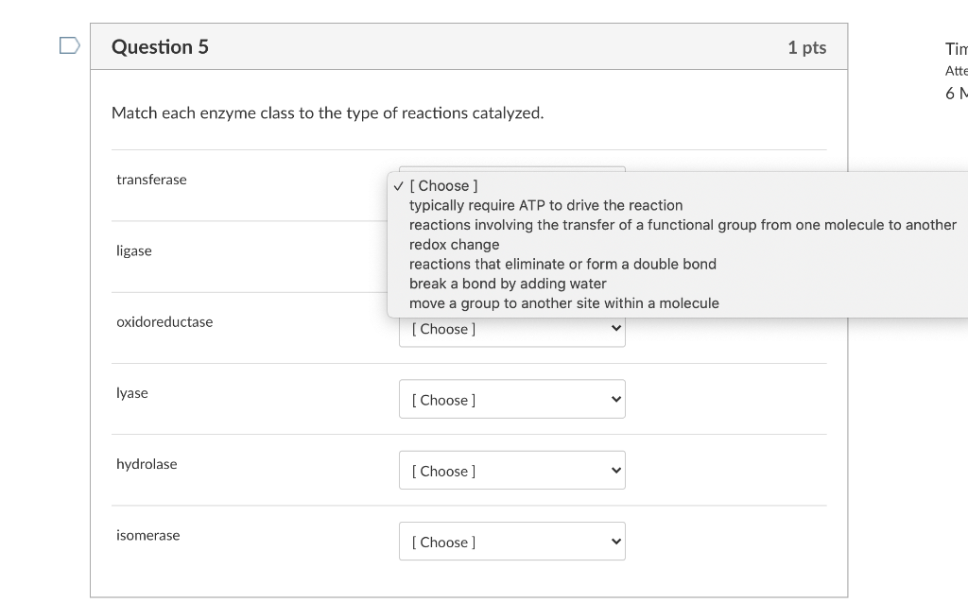Click the "1 pts" label
This screenshot has height=603, width=968.
coord(806,47)
